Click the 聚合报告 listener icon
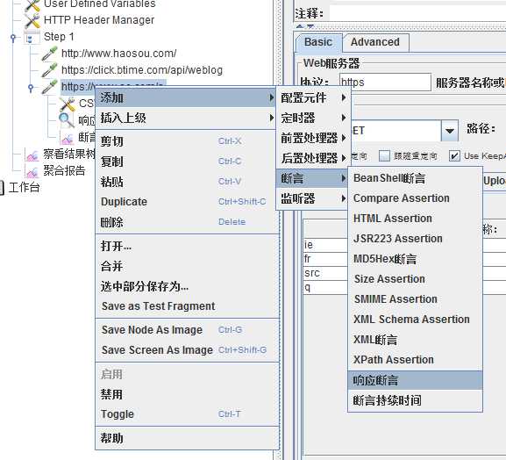This screenshot has width=506, height=460. 32,171
